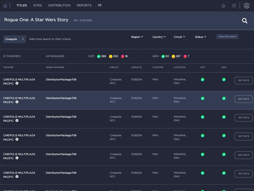254x191 pixels.
Task: Click the "21 THEATRES" count
Action: 12,56
